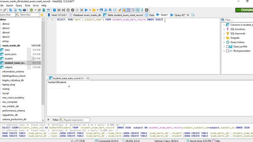Click the save floppy disk icon
Screen dimensions: 253x142
point(101,10)
